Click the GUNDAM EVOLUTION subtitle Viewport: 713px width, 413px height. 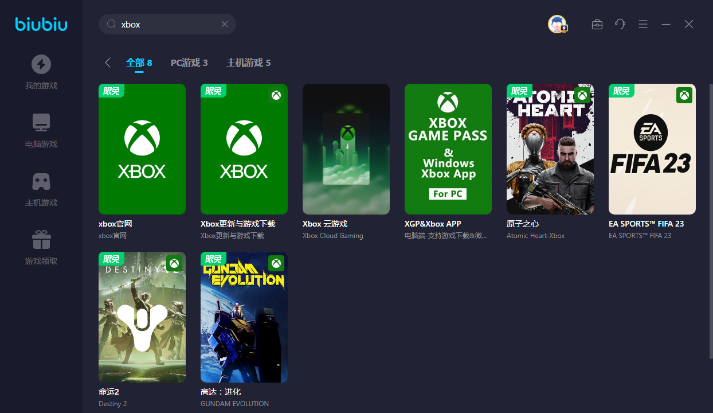point(234,404)
